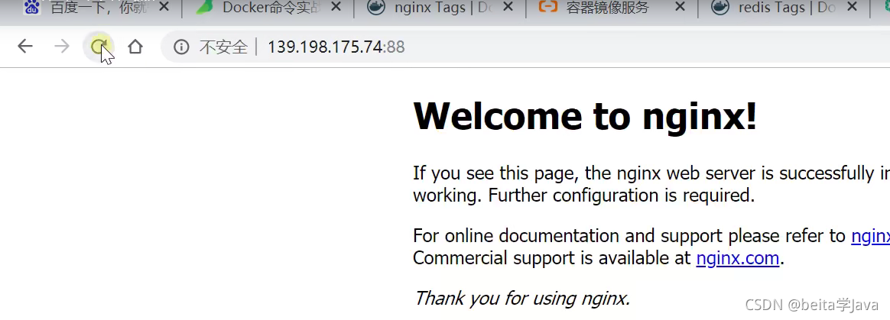Click the green leaf favicon on Docker命令 tab
Viewport: 890px width, 320px height.
tap(204, 8)
